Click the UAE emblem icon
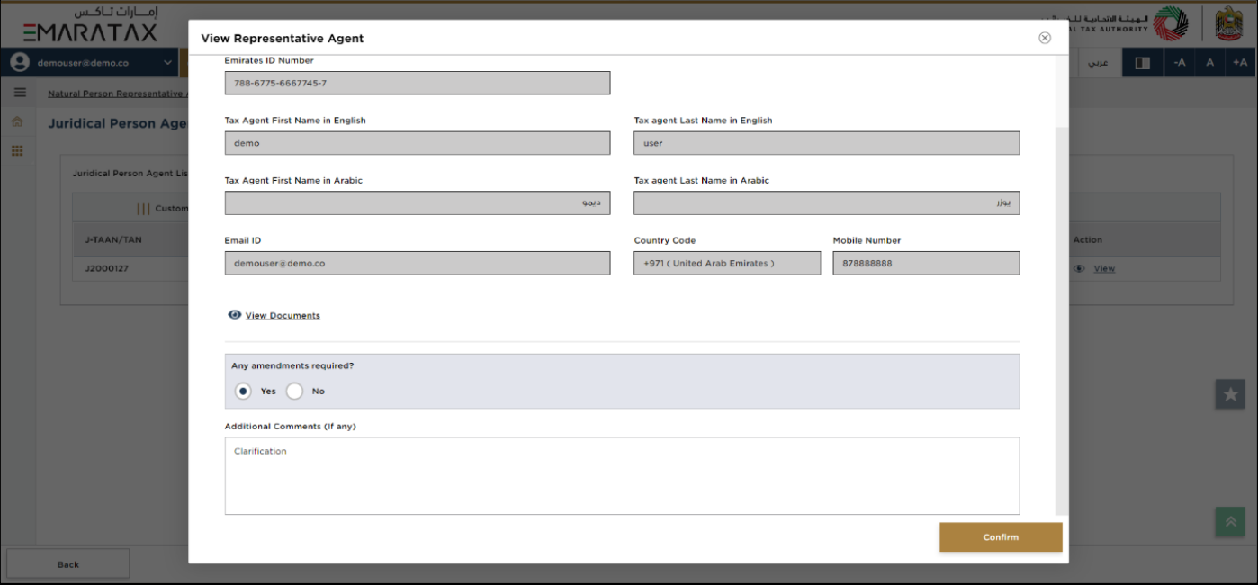 coord(1229,24)
